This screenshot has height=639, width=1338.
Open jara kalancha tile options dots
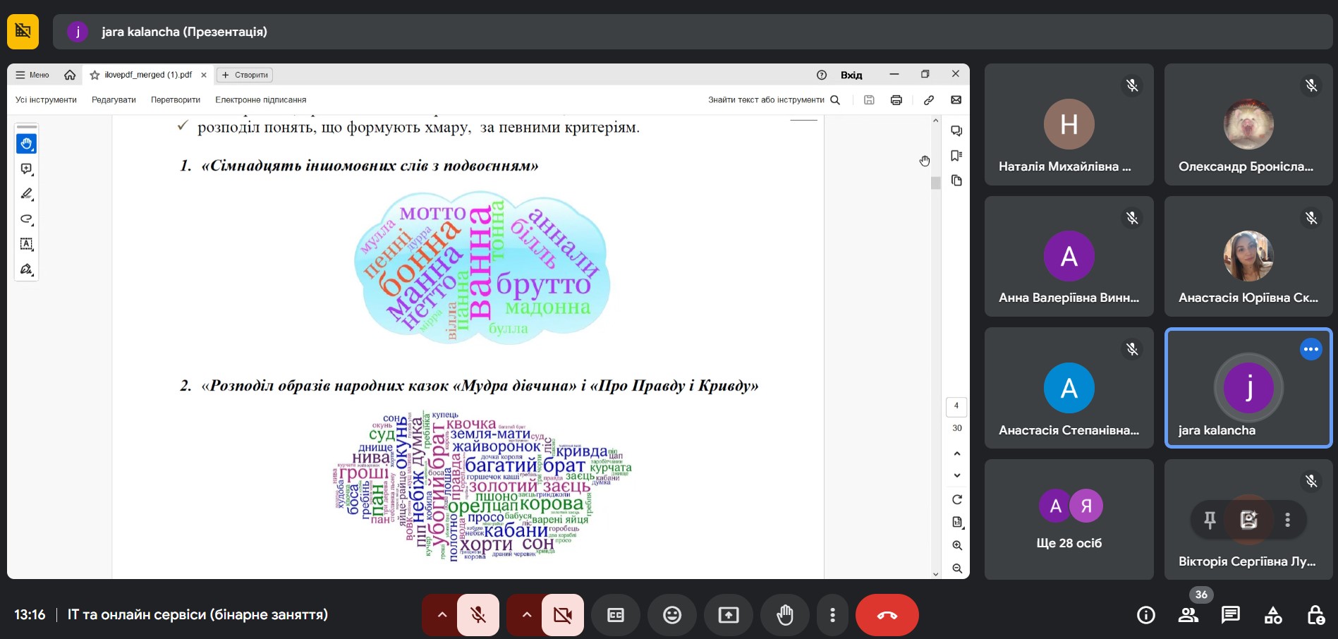tap(1311, 349)
